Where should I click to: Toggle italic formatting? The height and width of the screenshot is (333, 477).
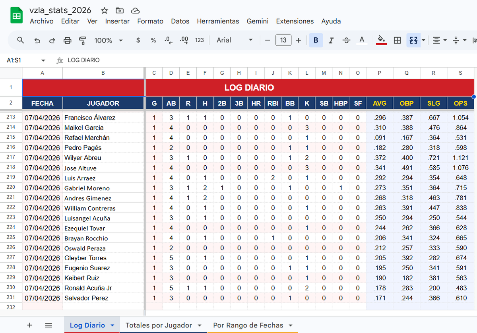coord(331,40)
